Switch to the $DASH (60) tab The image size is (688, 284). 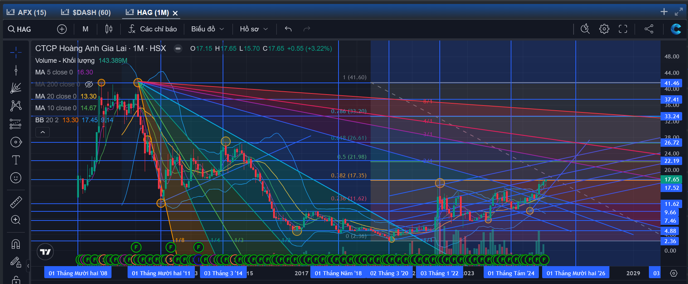86,12
